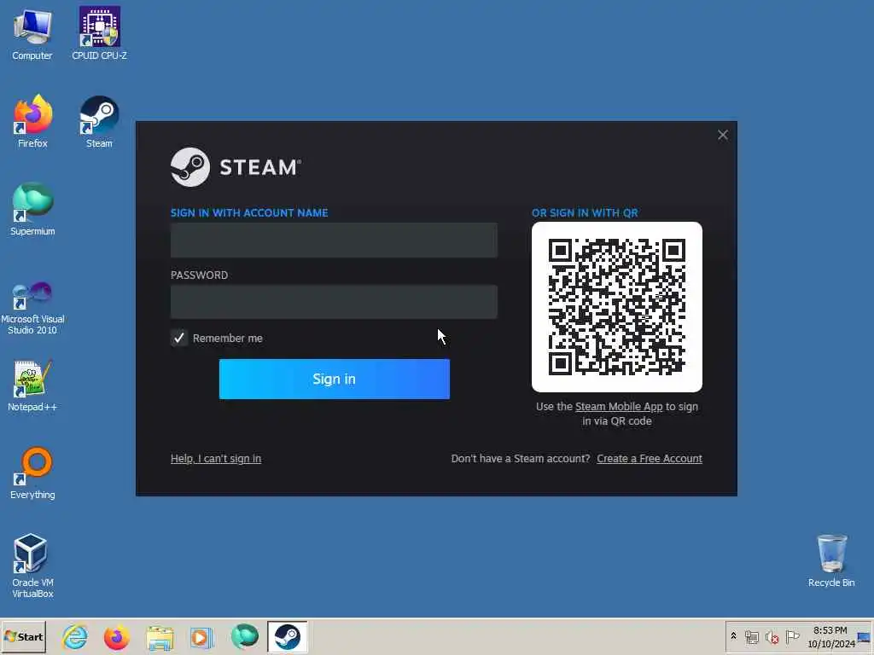Select the Steam desktop shortcut

coord(99,121)
